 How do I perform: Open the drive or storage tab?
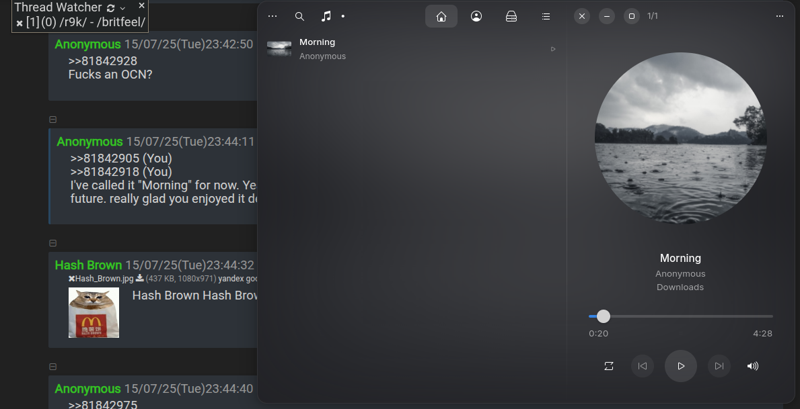511,16
